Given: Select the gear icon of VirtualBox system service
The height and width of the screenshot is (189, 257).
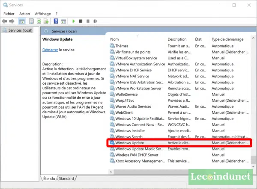Looking at the screenshot, I should click(x=112, y=58).
